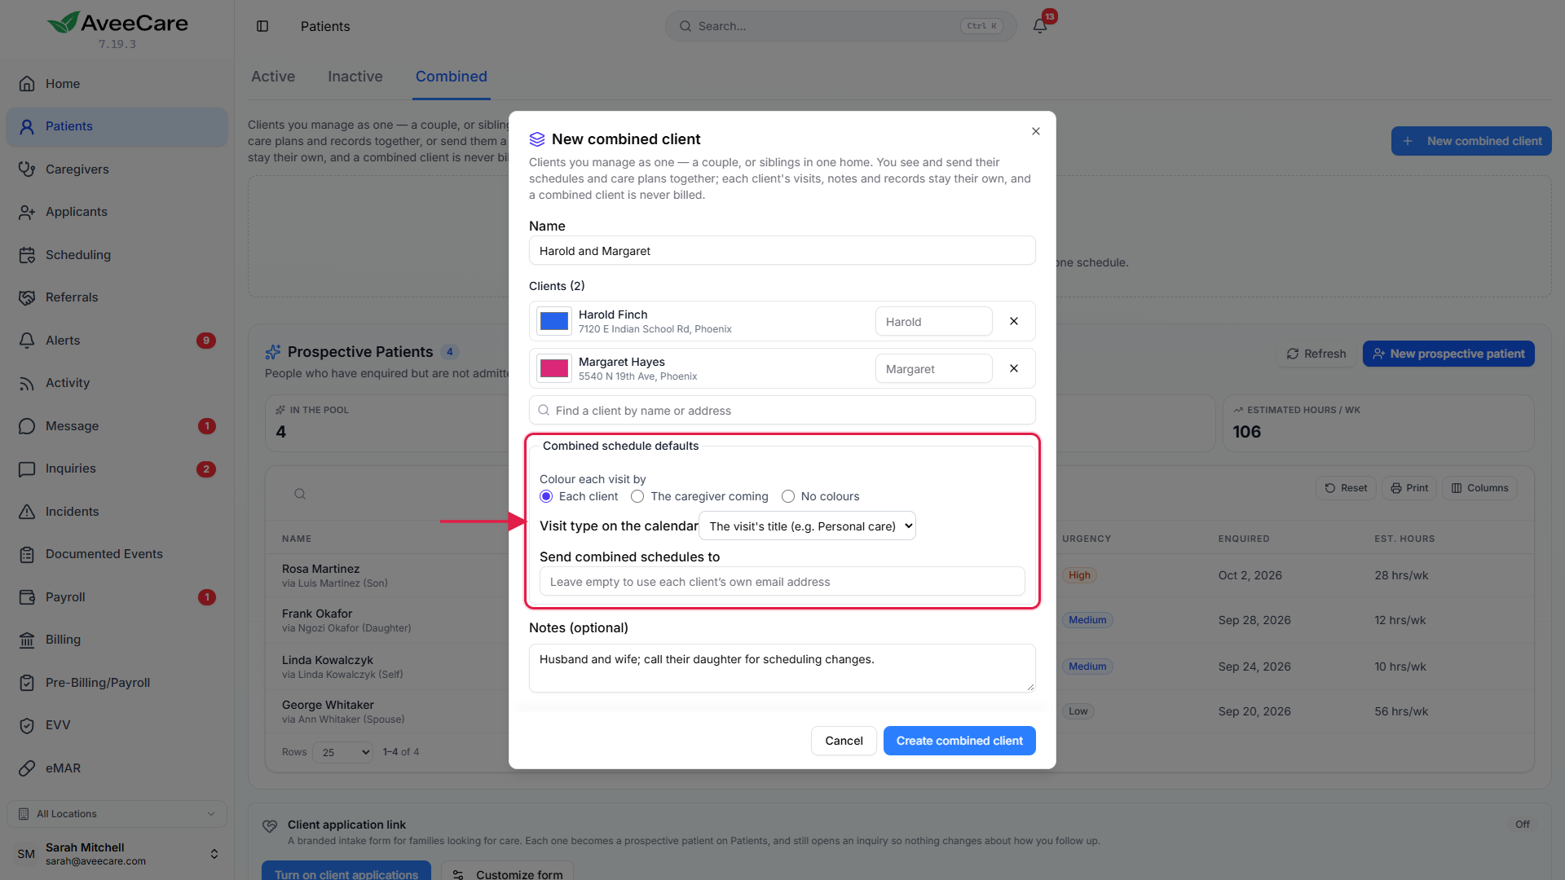
Task: Toggle client application link Off switch
Action: tap(1522, 825)
